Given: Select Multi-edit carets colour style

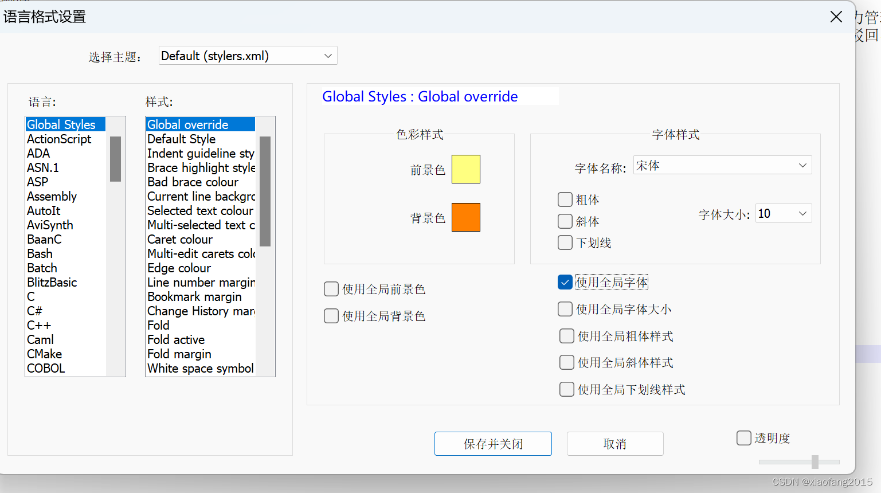Looking at the screenshot, I should coord(201,253).
